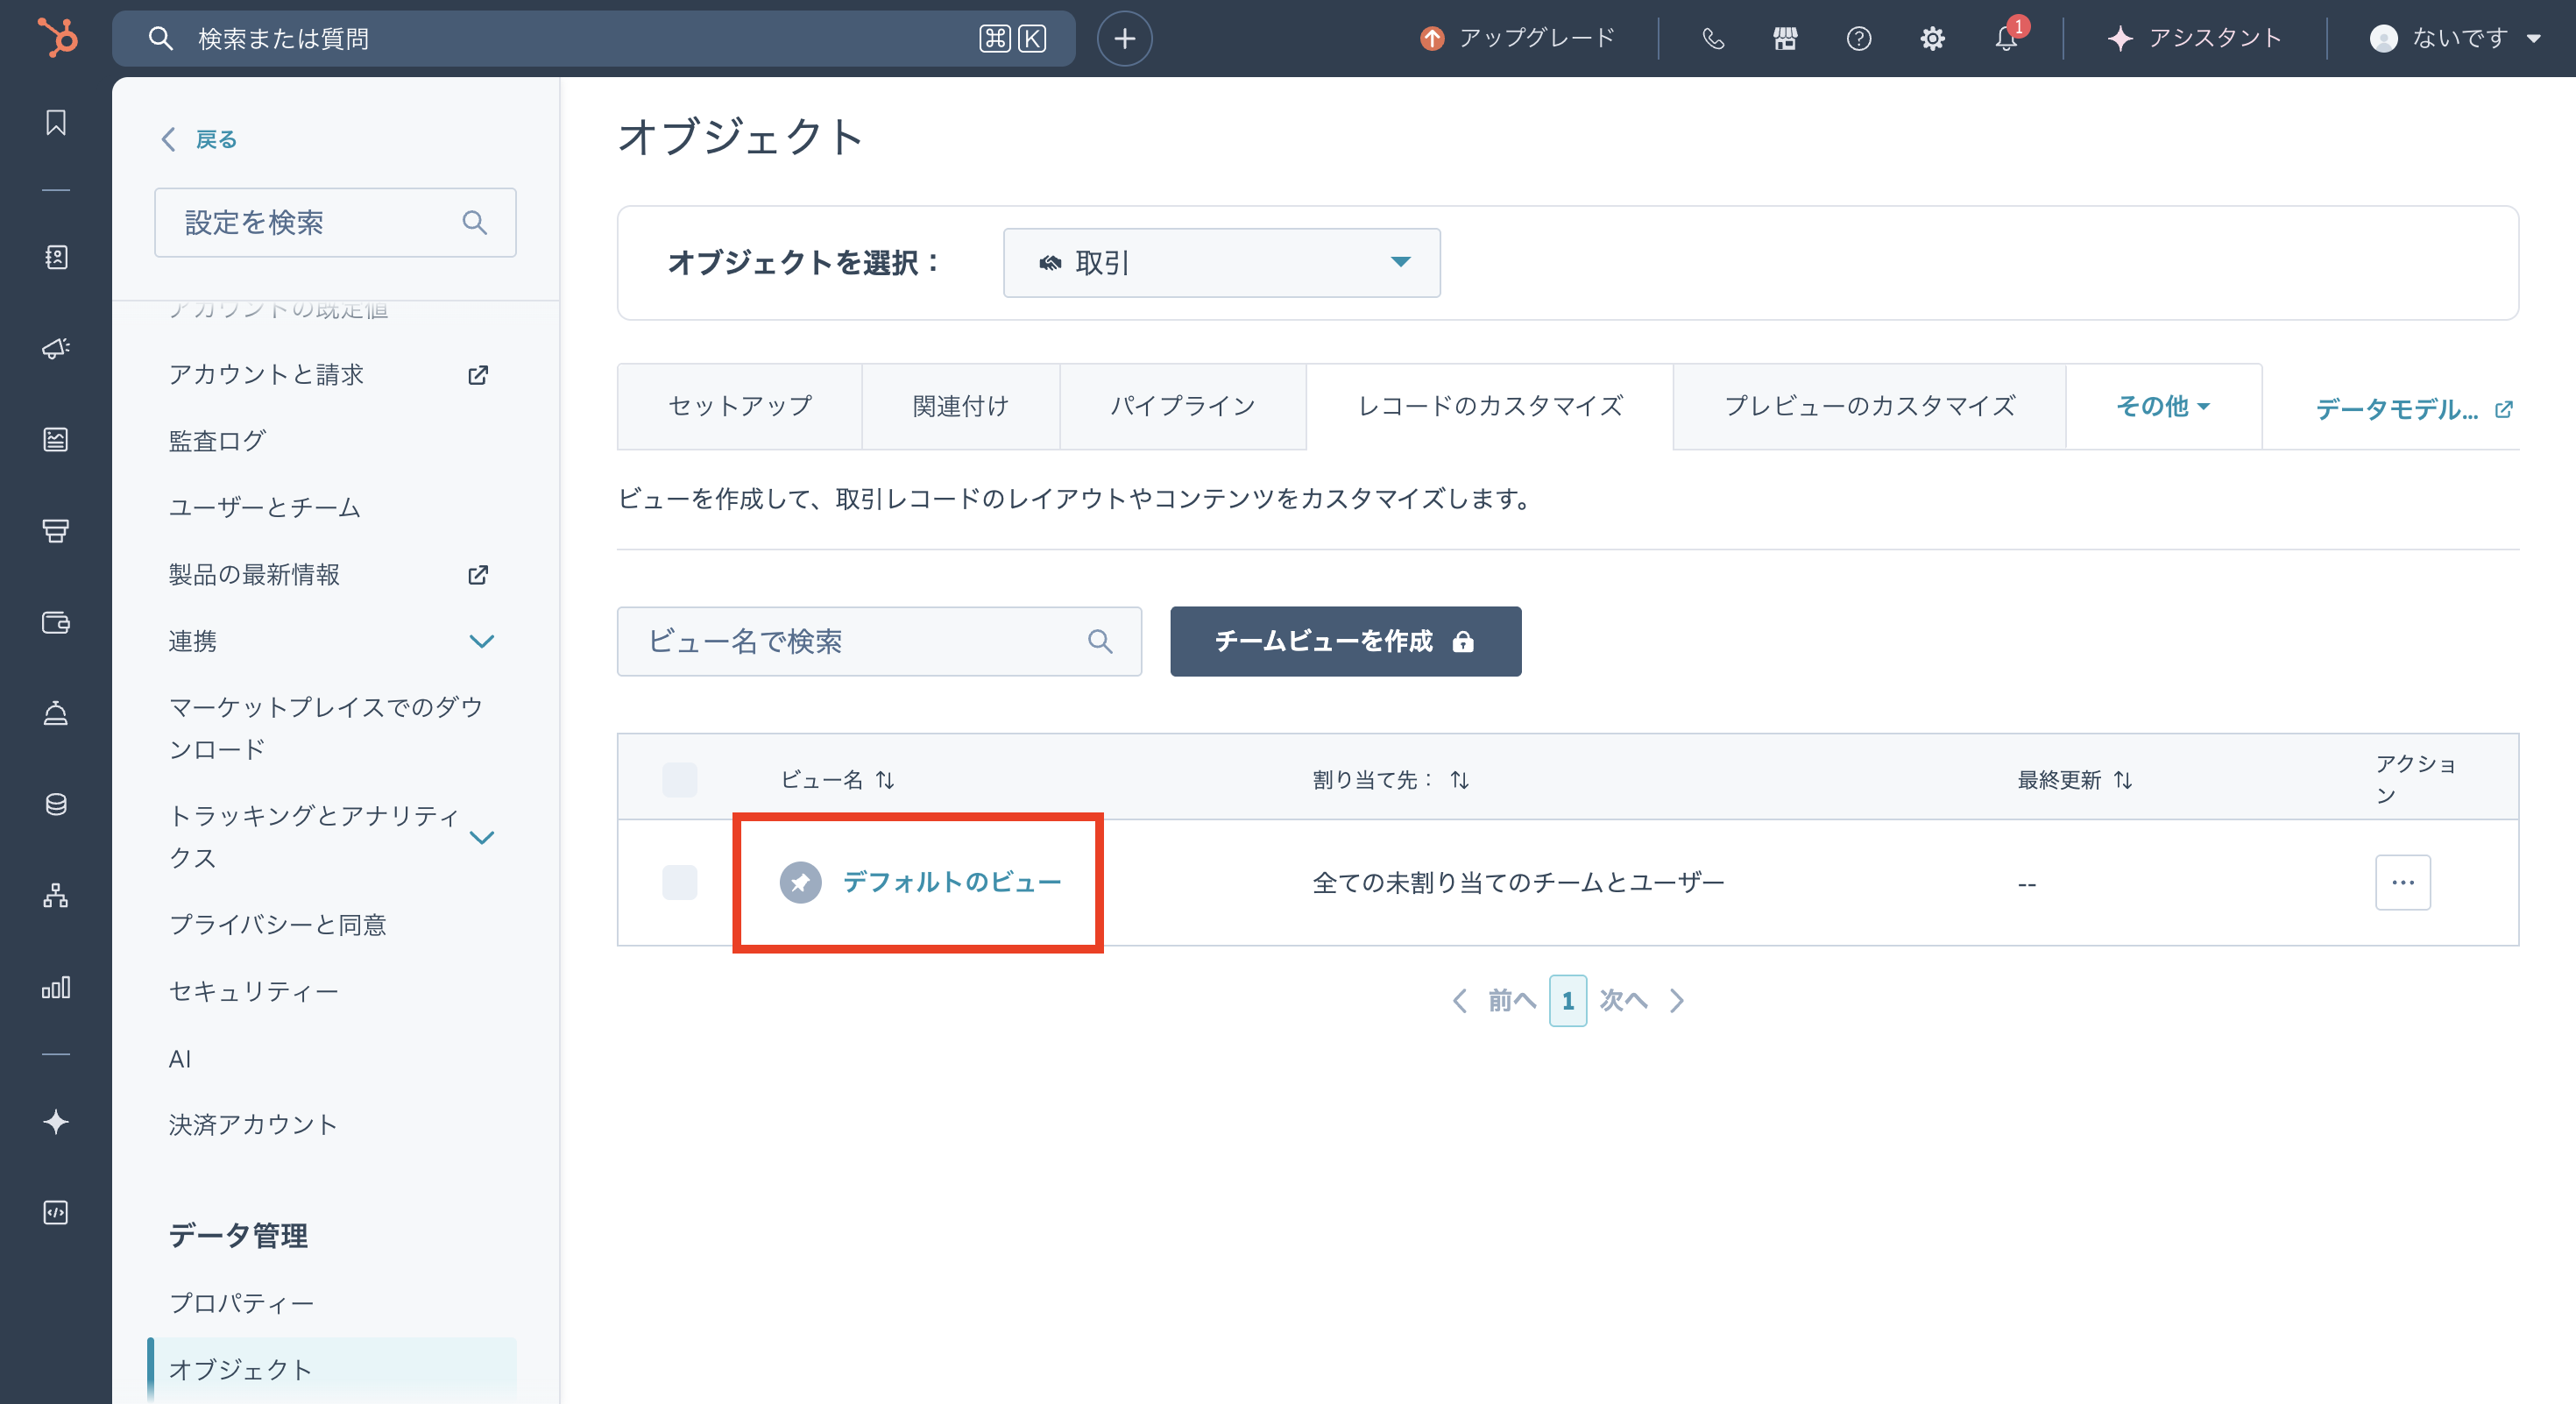Switch to the パイプライン tab
The height and width of the screenshot is (1404, 2576).
pyautogui.click(x=1182, y=406)
